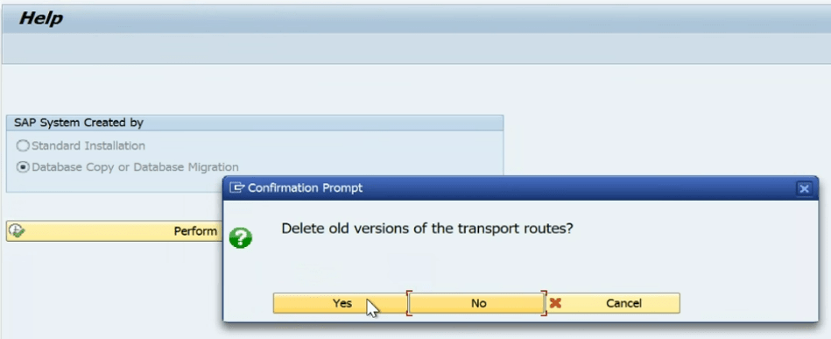Click the Standard Installation label text

point(88,145)
